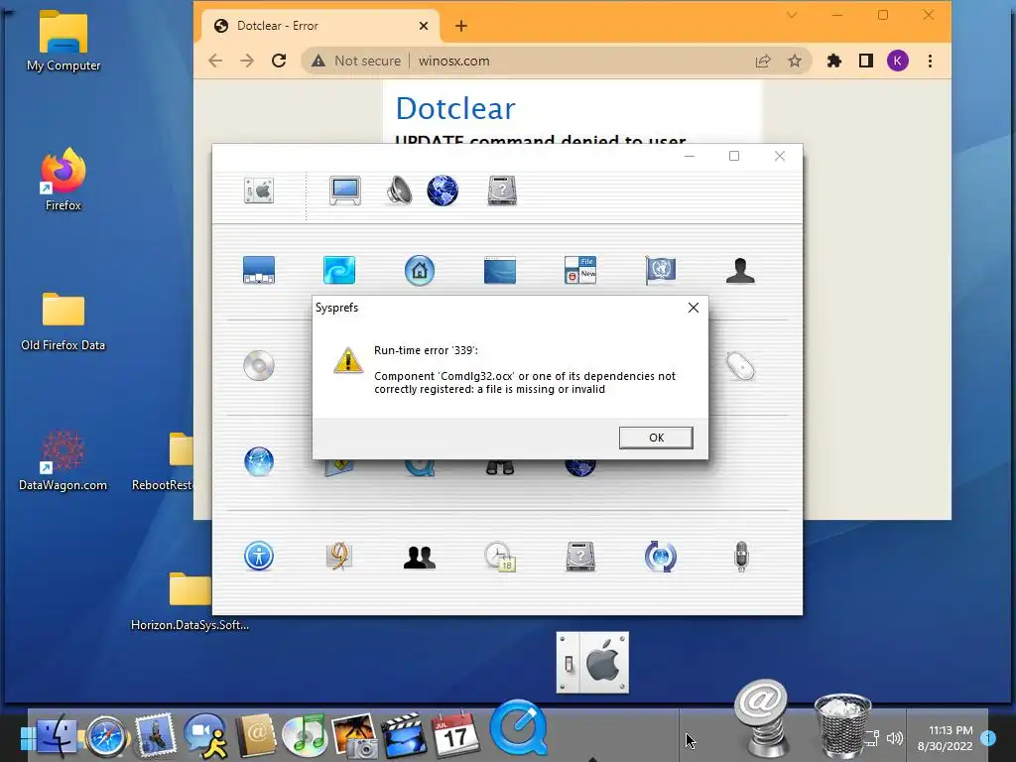The width and height of the screenshot is (1016, 762).
Task: Open the @ spring URL icon in dock
Action: pos(762,718)
